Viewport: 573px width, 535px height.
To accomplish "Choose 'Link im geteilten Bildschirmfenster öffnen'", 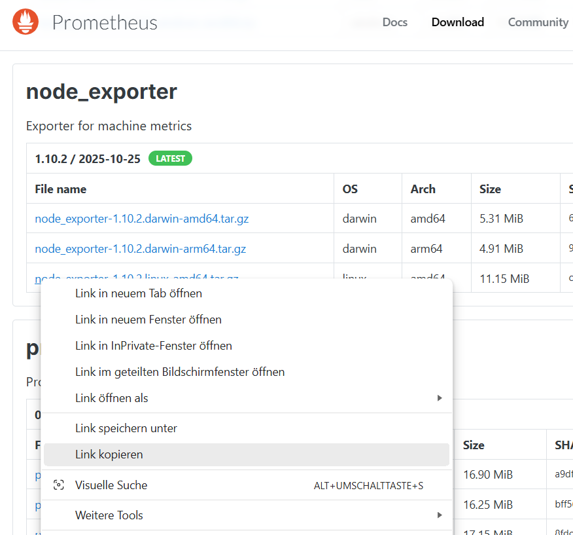I will [180, 372].
